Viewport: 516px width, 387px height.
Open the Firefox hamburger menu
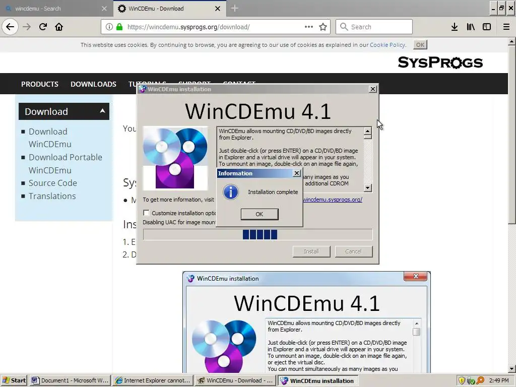[506, 27]
